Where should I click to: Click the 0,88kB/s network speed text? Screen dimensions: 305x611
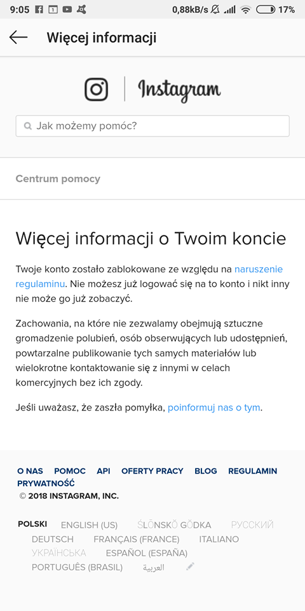[190, 10]
